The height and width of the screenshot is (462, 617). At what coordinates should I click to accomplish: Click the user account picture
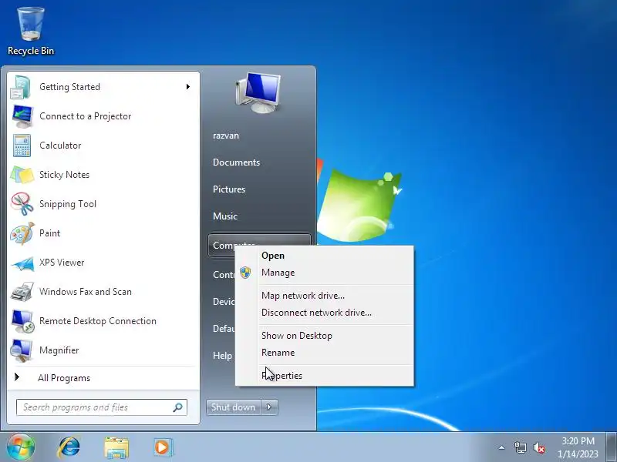(x=258, y=92)
